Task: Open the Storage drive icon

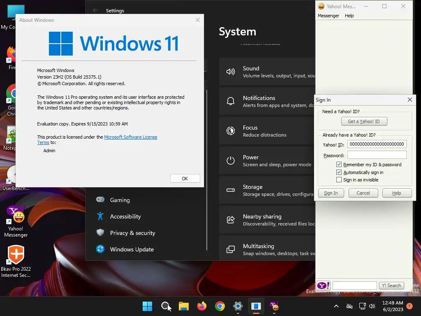Action: (x=230, y=190)
